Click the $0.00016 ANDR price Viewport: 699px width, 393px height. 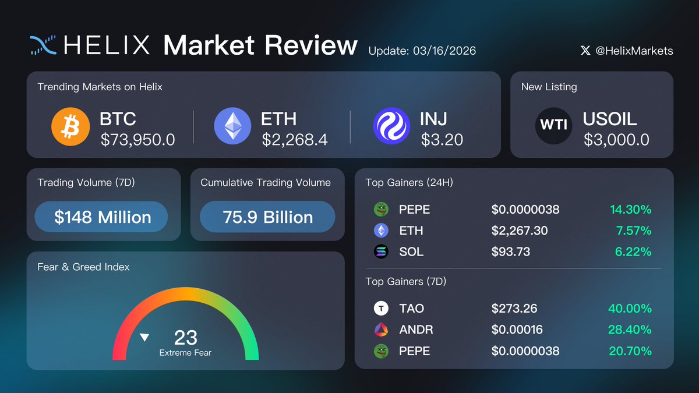(x=517, y=330)
